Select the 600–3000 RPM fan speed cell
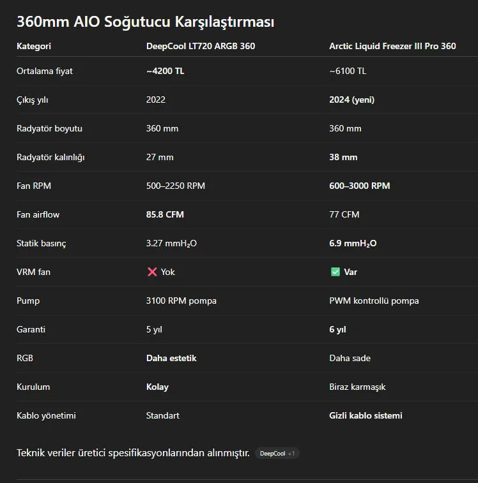Viewport: 478px width, 483px height. click(x=359, y=186)
